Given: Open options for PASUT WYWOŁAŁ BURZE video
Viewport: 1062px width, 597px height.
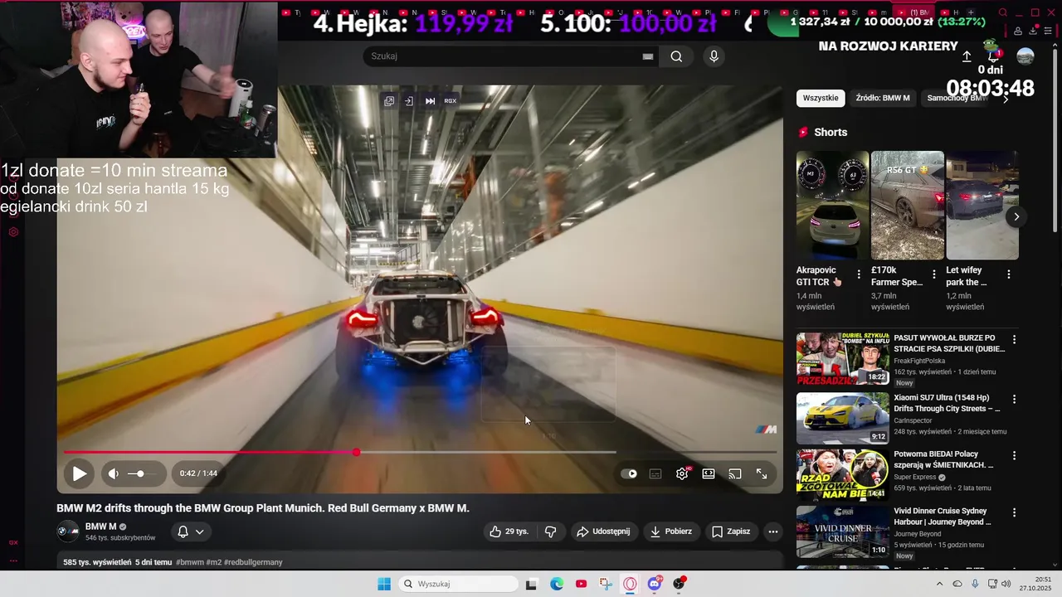Looking at the screenshot, I should click(x=1014, y=340).
